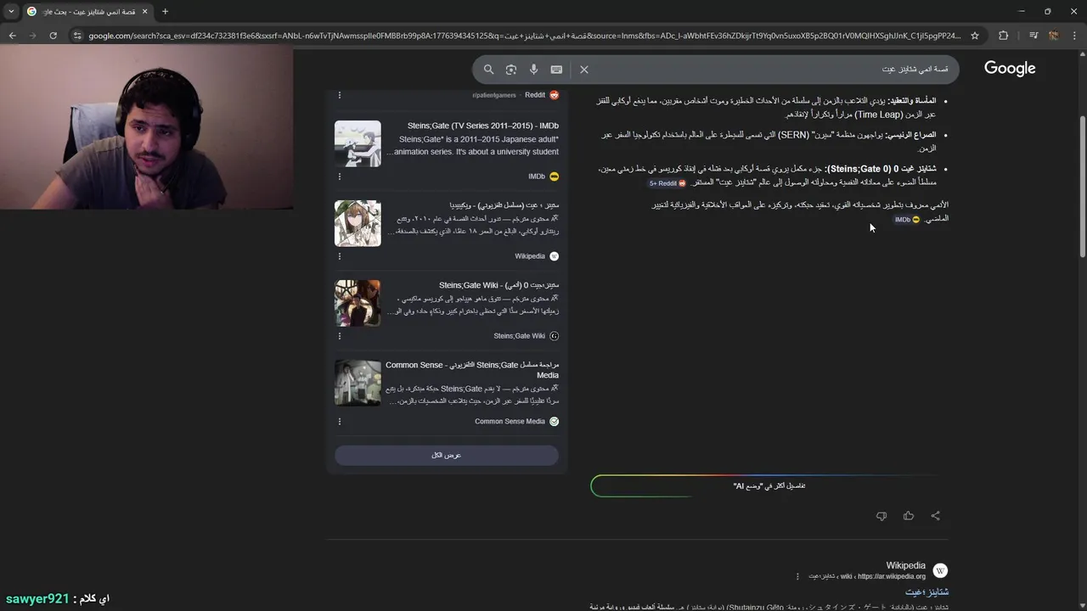Bookmark this page with the star icon
The width and height of the screenshot is (1087, 611).
click(x=975, y=36)
